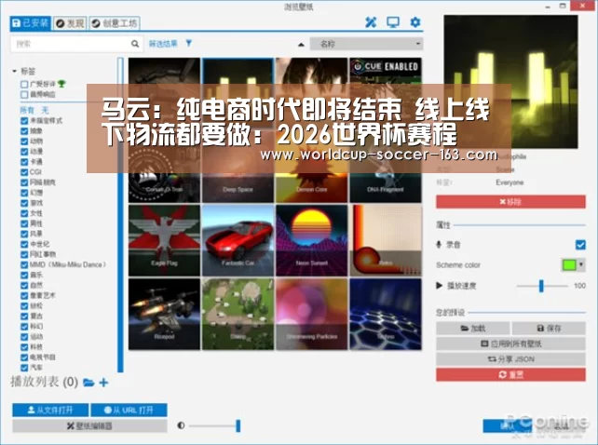This screenshot has height=445, width=598.
Task: Click the monitor display icon
Action: click(393, 22)
